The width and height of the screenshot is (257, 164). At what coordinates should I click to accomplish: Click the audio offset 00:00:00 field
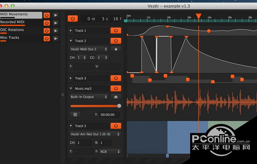pyautogui.click(x=109, y=115)
